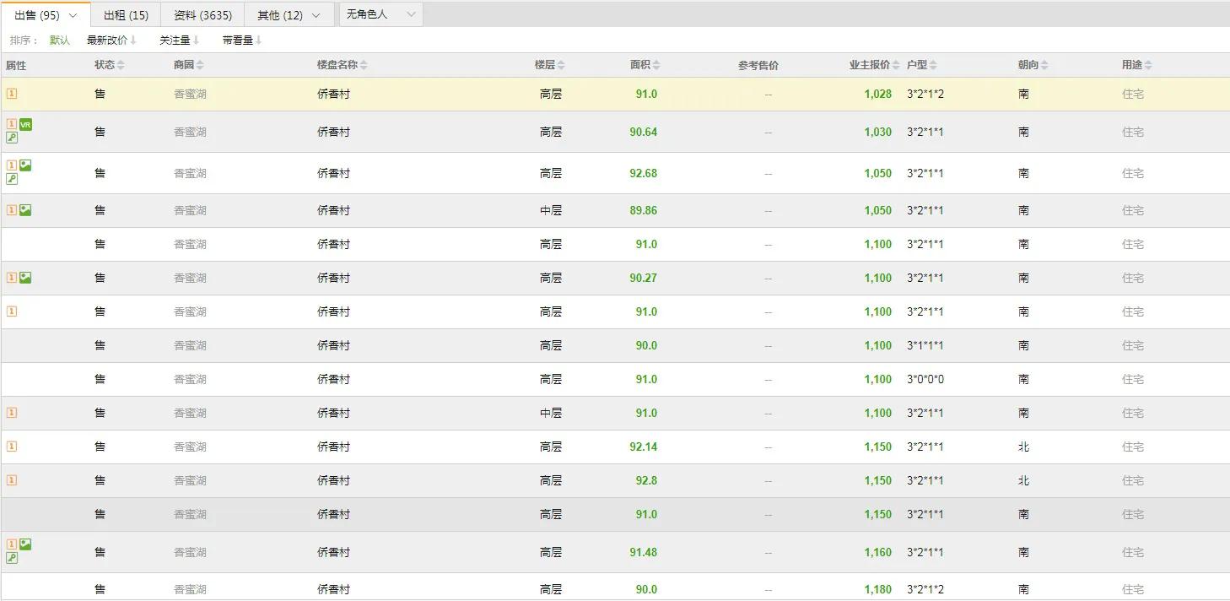
Task: Click the 1,028 price on the highlighted row
Action: (878, 94)
